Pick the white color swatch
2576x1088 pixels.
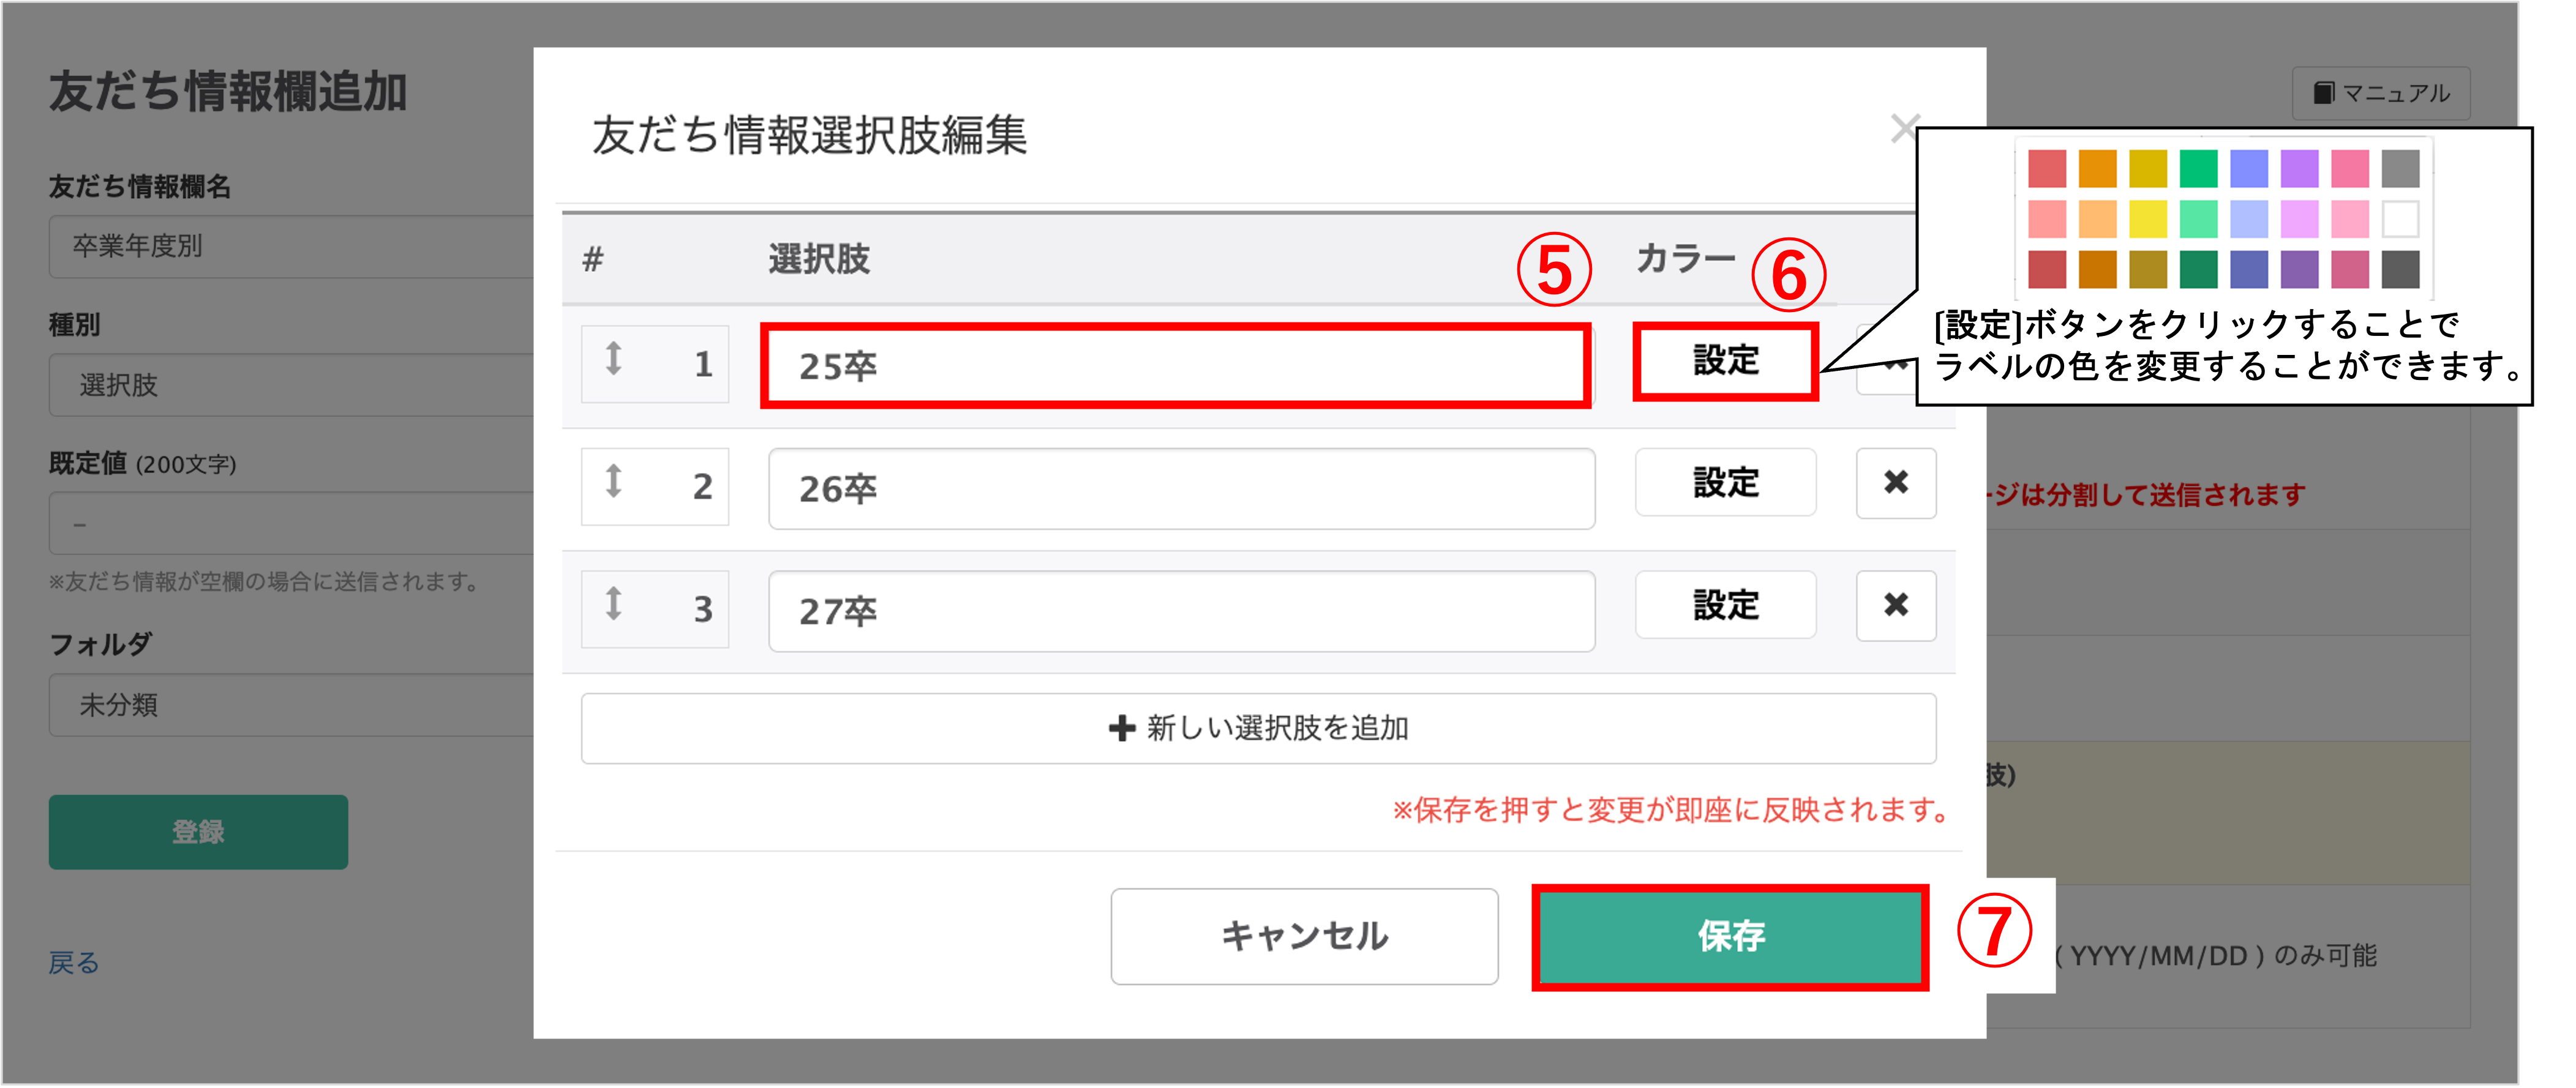coord(2400,219)
